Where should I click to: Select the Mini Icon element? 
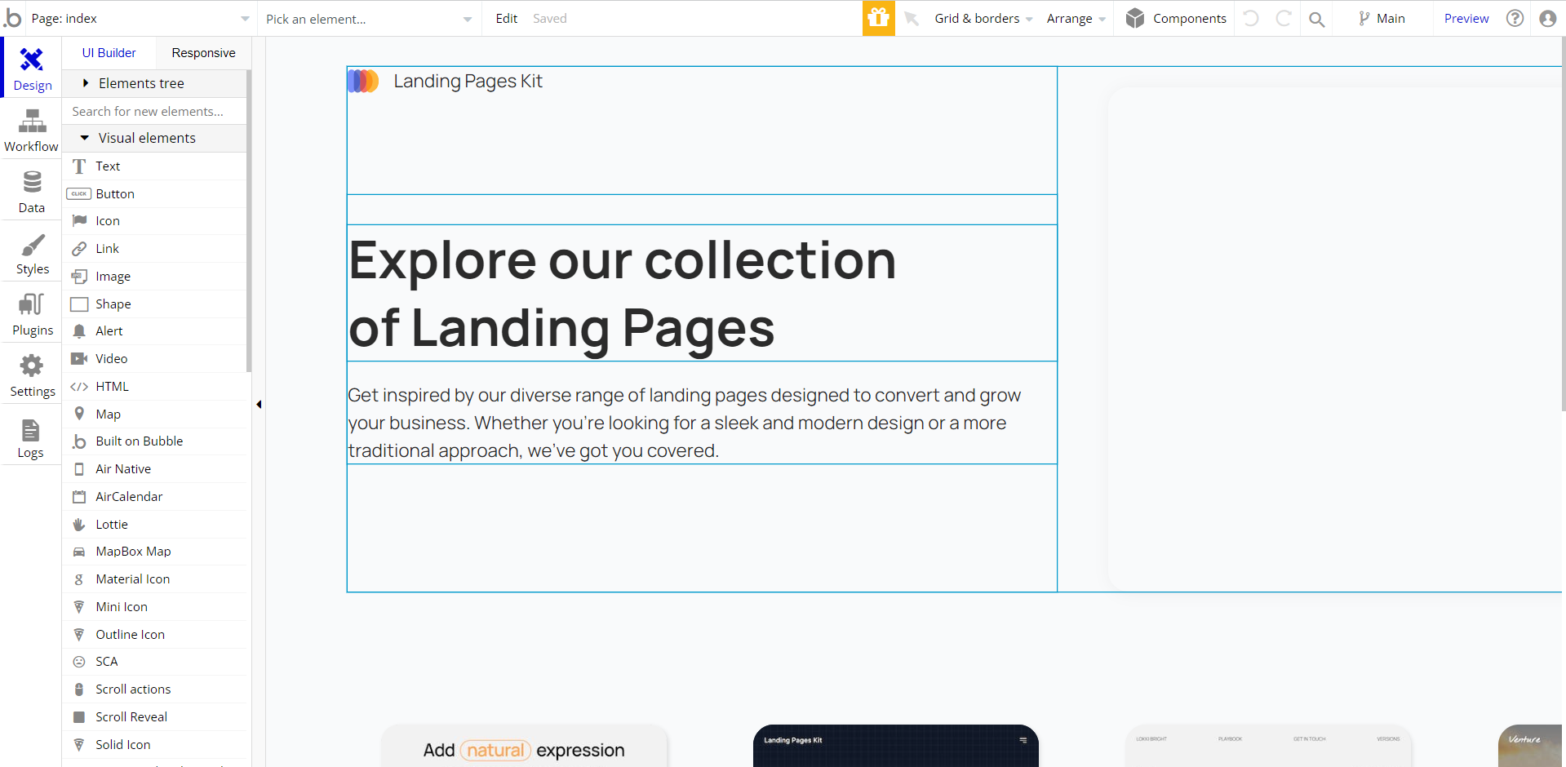[x=155, y=607]
